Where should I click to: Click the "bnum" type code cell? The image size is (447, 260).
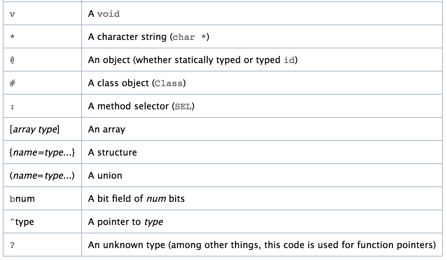pos(22,199)
